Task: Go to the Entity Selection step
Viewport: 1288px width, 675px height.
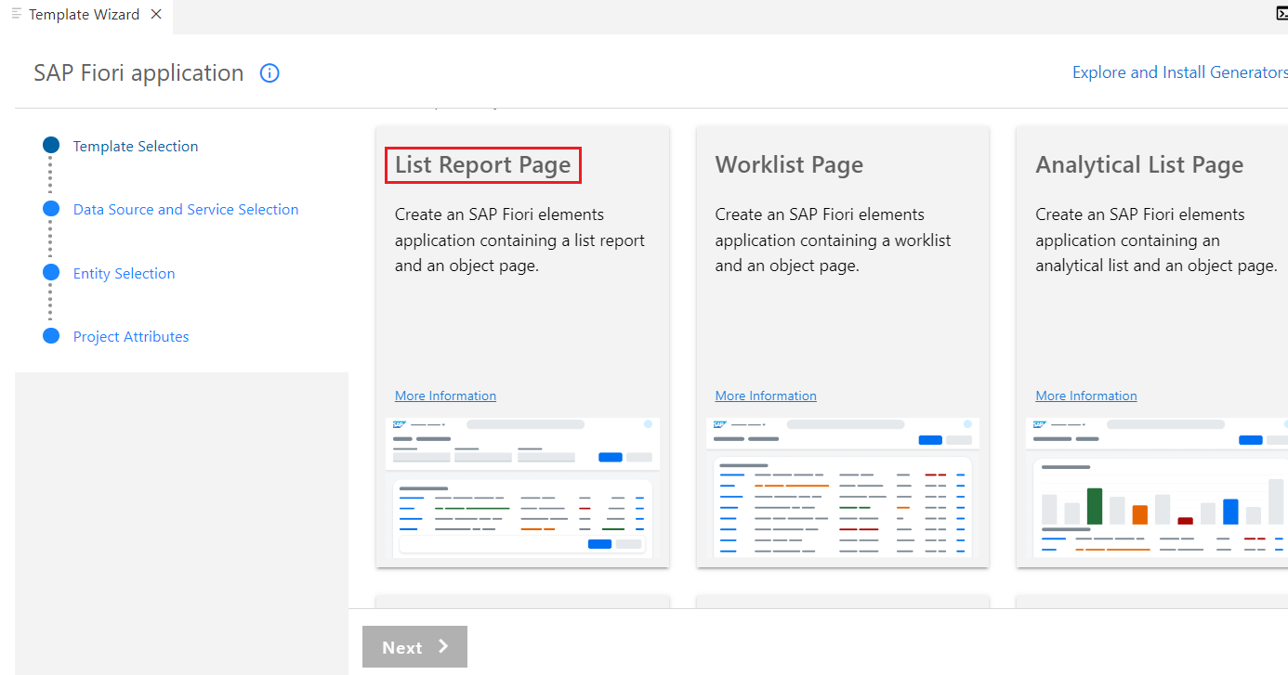Action: point(125,273)
